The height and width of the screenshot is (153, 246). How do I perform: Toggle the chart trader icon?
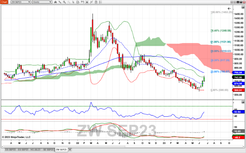[x=82, y=2]
